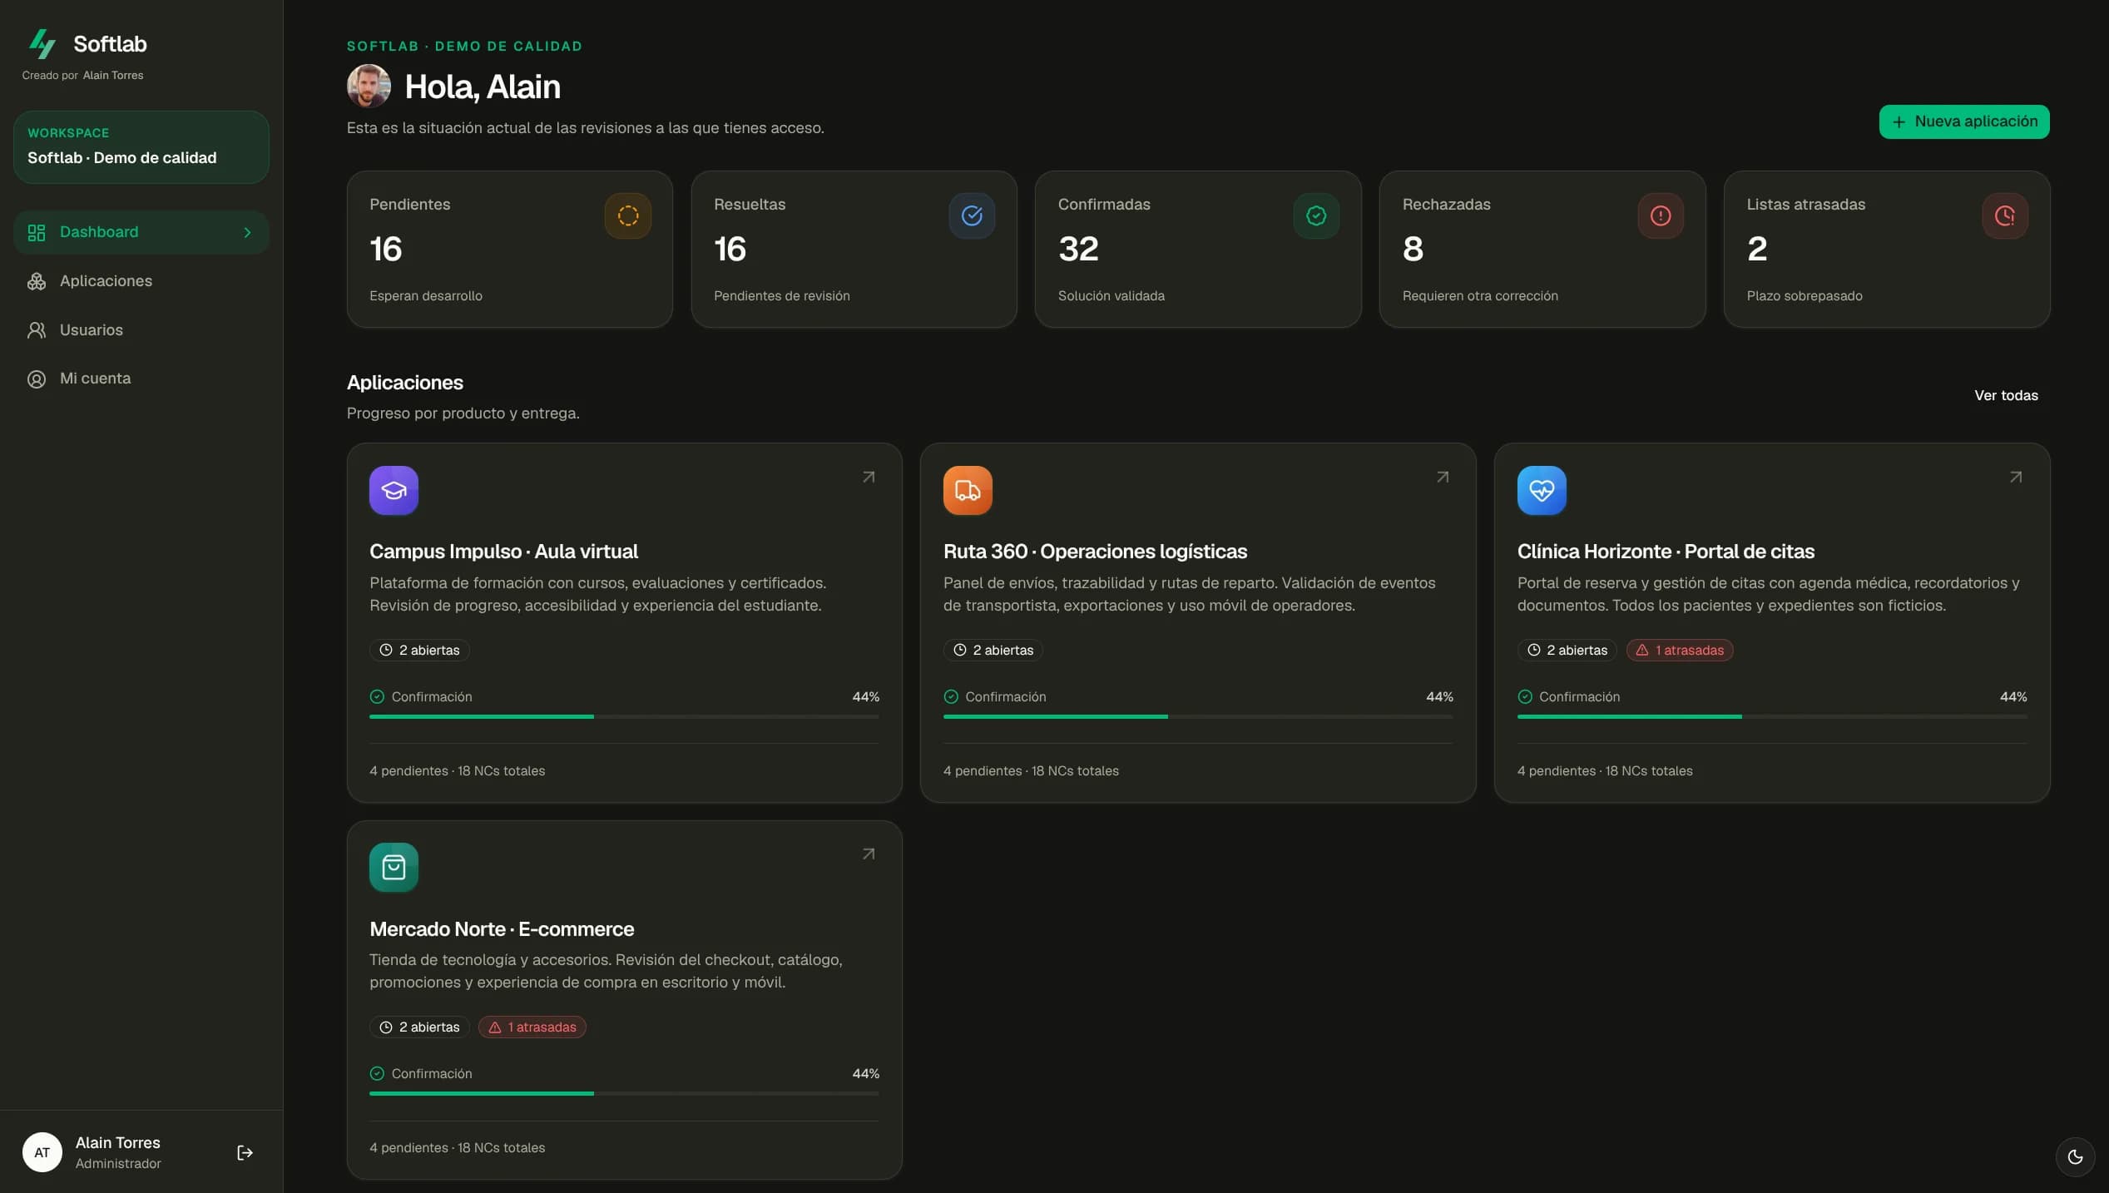Click the Plazo sobrepasado text
The height and width of the screenshot is (1193, 2109).
tap(1805, 296)
